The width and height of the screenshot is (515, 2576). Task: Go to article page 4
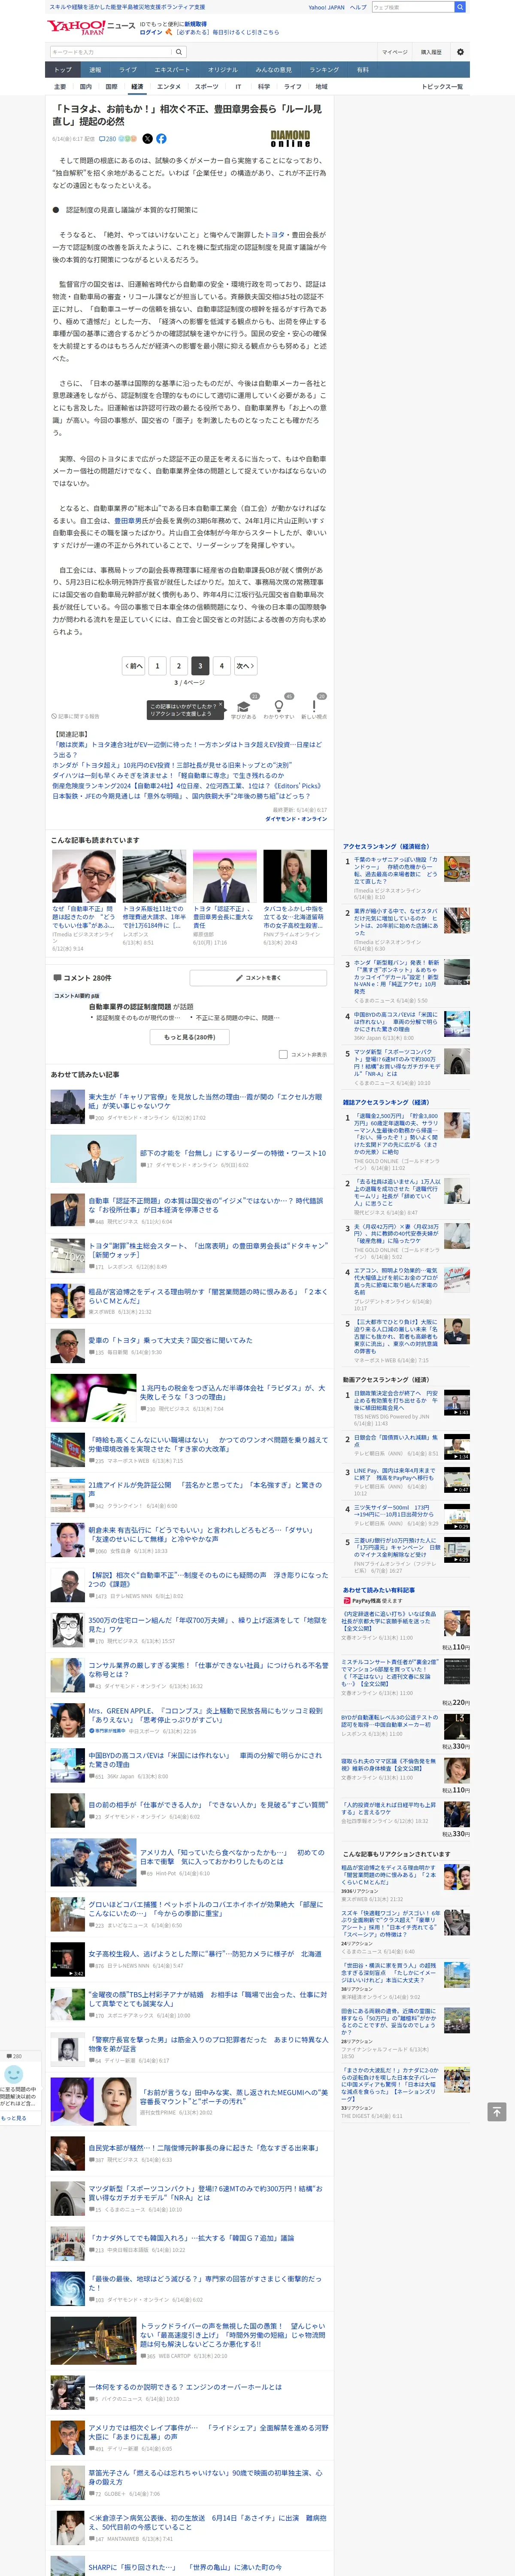coord(222,665)
